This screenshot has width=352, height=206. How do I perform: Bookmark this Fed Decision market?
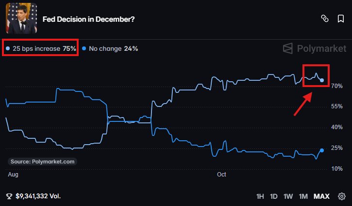[x=340, y=18]
